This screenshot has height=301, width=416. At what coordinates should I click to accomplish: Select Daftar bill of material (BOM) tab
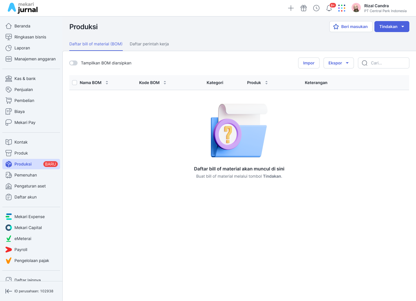click(96, 44)
